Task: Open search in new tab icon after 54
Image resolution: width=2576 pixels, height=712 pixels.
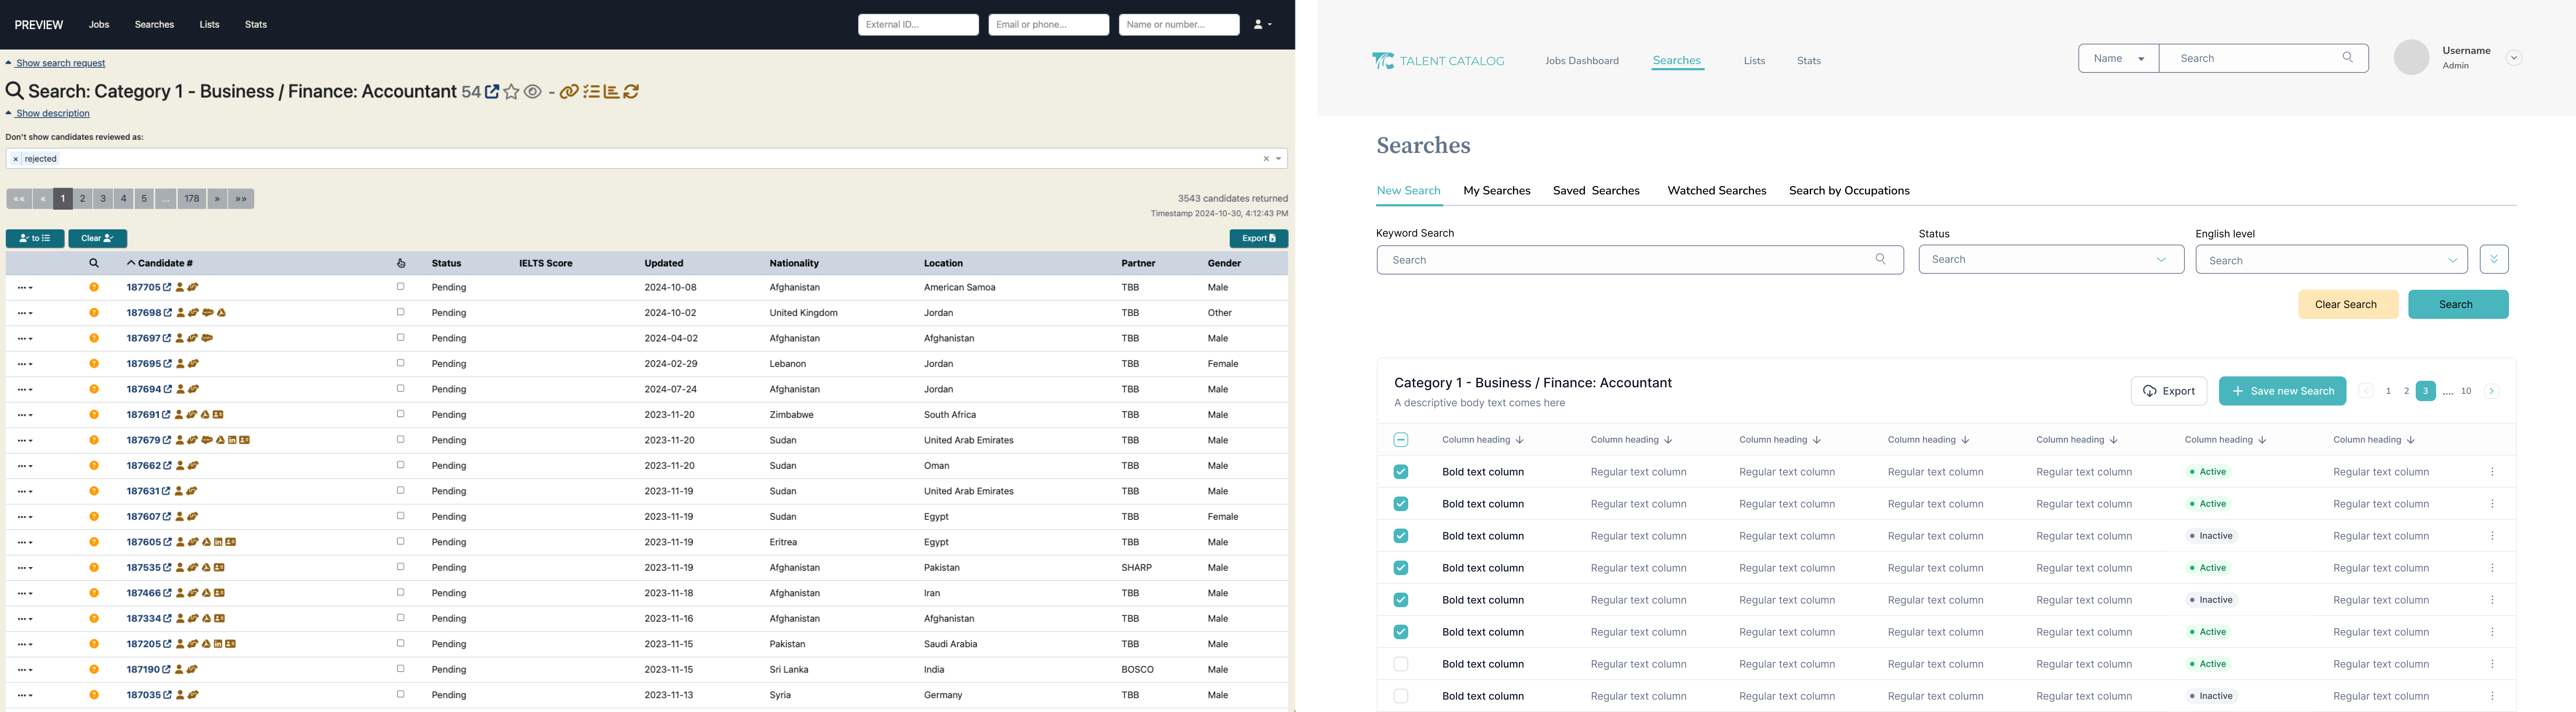Action: [x=492, y=92]
